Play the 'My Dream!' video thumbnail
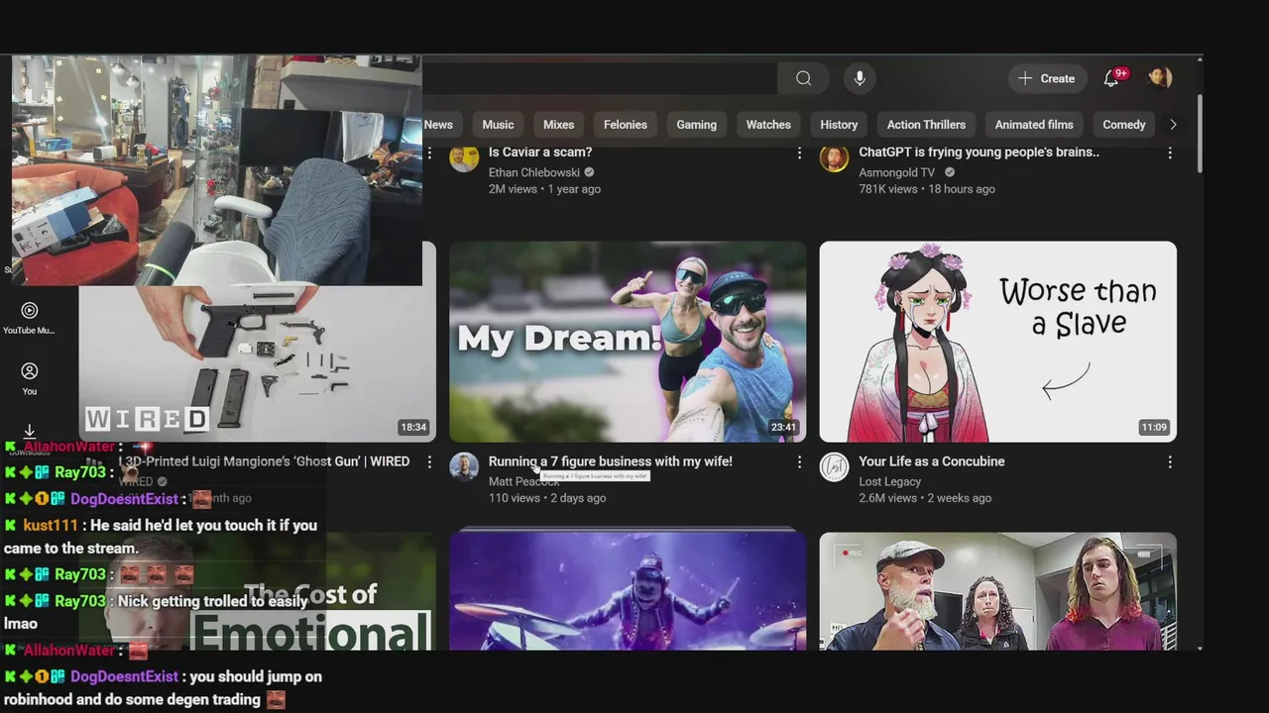The width and height of the screenshot is (1269, 713). point(628,342)
